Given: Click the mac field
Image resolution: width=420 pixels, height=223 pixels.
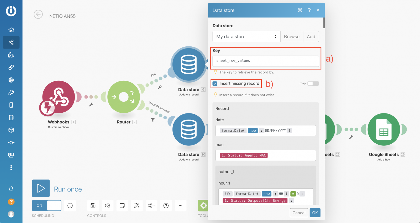Looking at the screenshot, I should pyautogui.click(x=266, y=155).
